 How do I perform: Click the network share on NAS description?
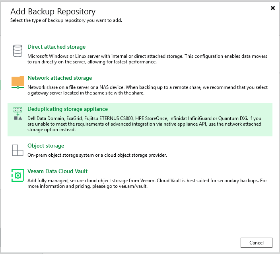[x=147, y=90]
